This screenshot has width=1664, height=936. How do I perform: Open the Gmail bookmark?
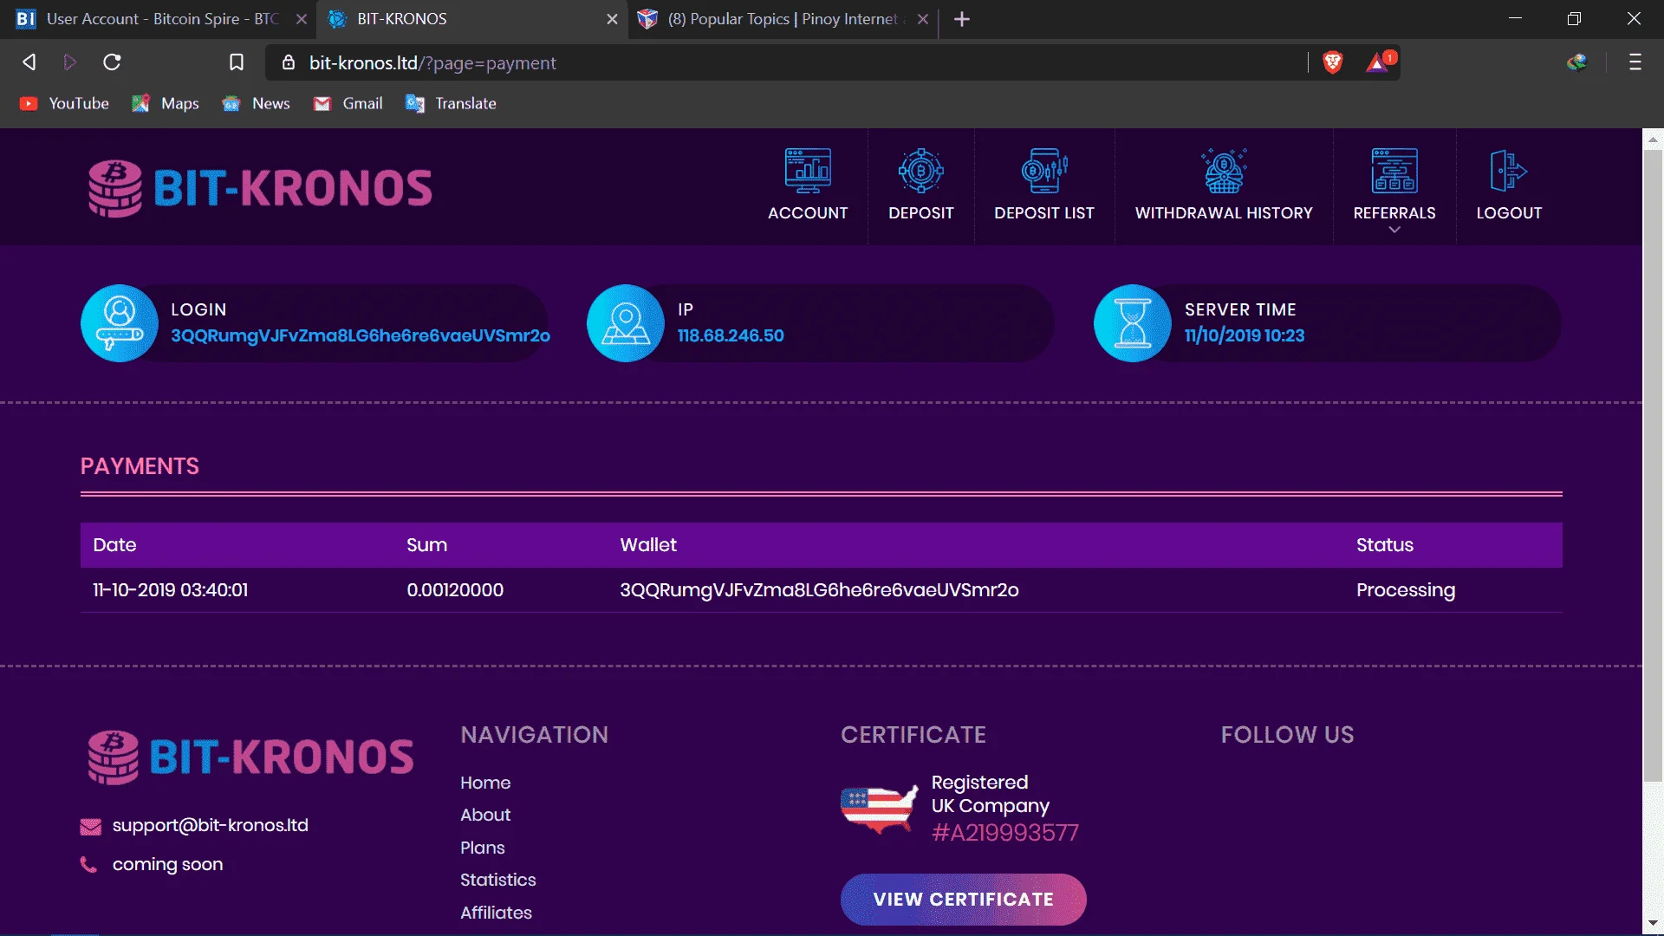pyautogui.click(x=348, y=104)
